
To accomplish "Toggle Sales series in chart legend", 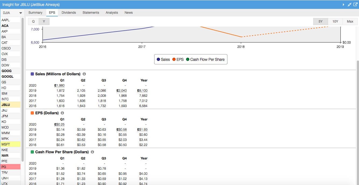I will pos(163,59).
